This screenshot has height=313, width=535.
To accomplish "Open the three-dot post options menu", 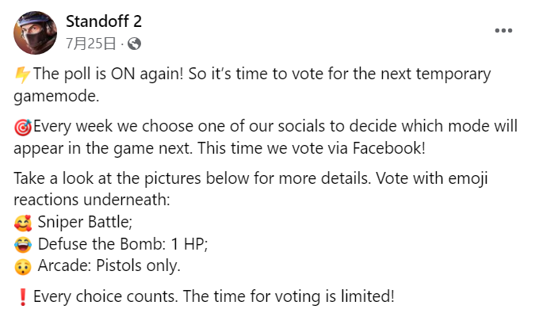I will [x=503, y=31].
